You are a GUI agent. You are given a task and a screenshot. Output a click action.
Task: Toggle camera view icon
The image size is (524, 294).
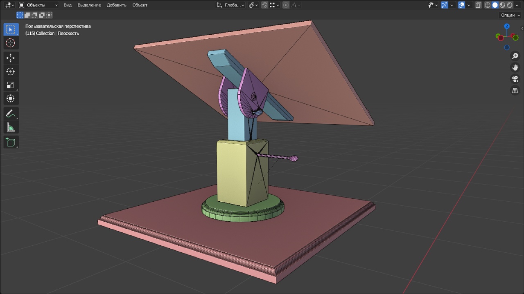[x=515, y=79]
